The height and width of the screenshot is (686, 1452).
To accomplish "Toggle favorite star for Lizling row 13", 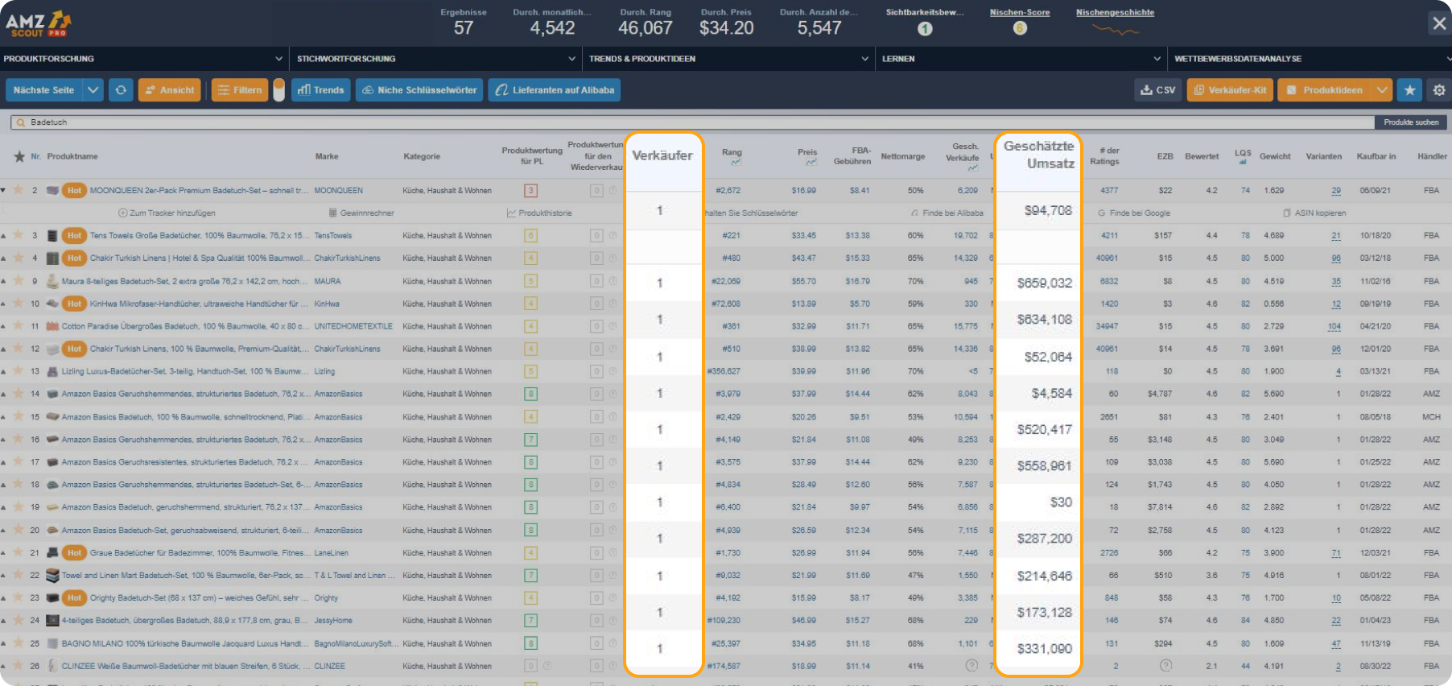I will coord(17,371).
